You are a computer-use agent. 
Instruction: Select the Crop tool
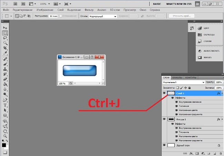pyautogui.click(x=5, y=48)
